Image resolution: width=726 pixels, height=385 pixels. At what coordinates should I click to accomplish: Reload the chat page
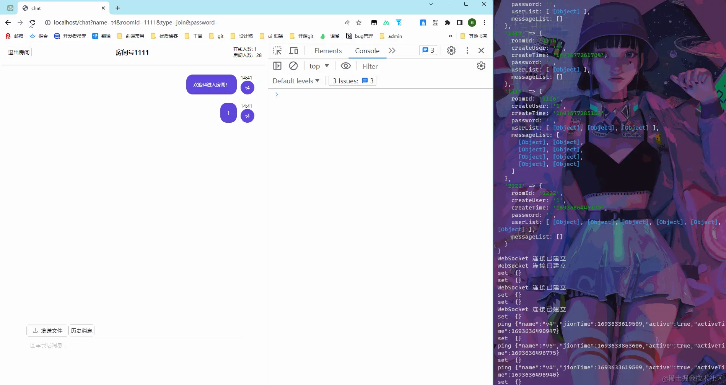(32, 23)
